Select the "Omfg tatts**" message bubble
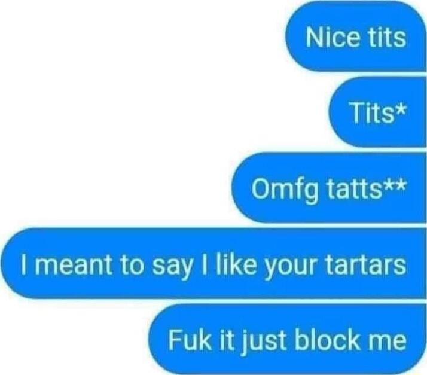Image resolution: width=427 pixels, height=375 pixels. pos(329,188)
